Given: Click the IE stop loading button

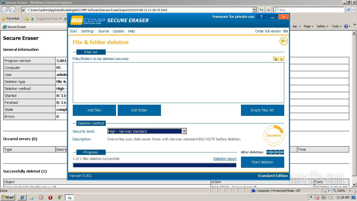Looking at the screenshot, I should pos(268,10).
